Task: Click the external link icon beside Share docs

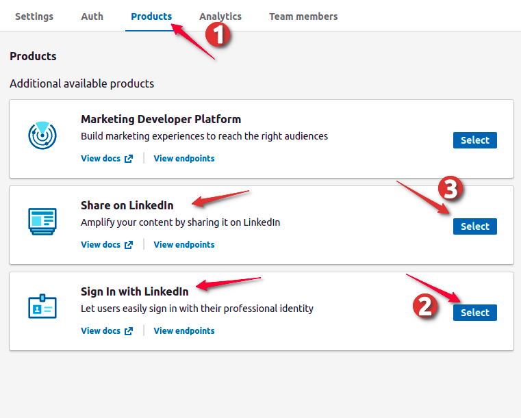Action: point(129,245)
